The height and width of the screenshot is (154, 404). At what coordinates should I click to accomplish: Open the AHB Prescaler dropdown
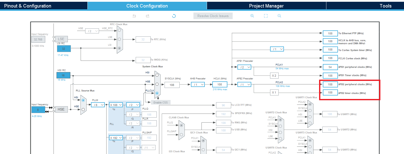pos(199,85)
